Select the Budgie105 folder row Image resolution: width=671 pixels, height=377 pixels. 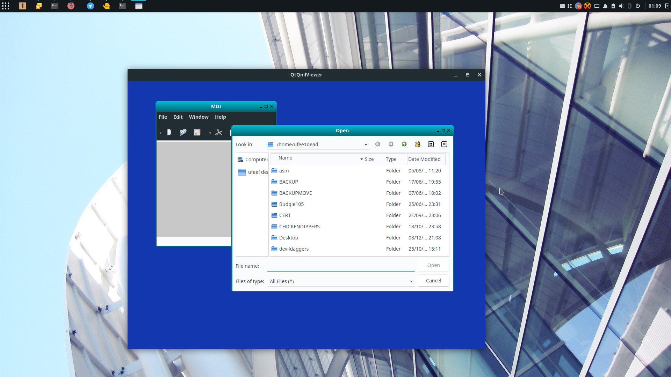click(x=358, y=204)
